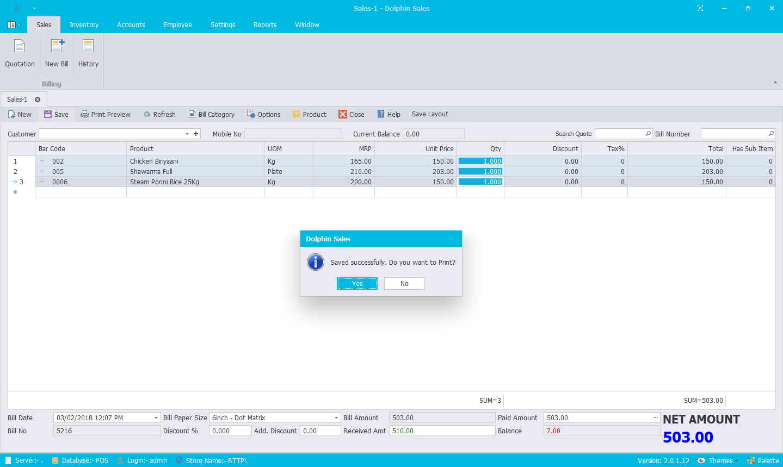
Task: Click the Received Amt field
Action: 442,431
